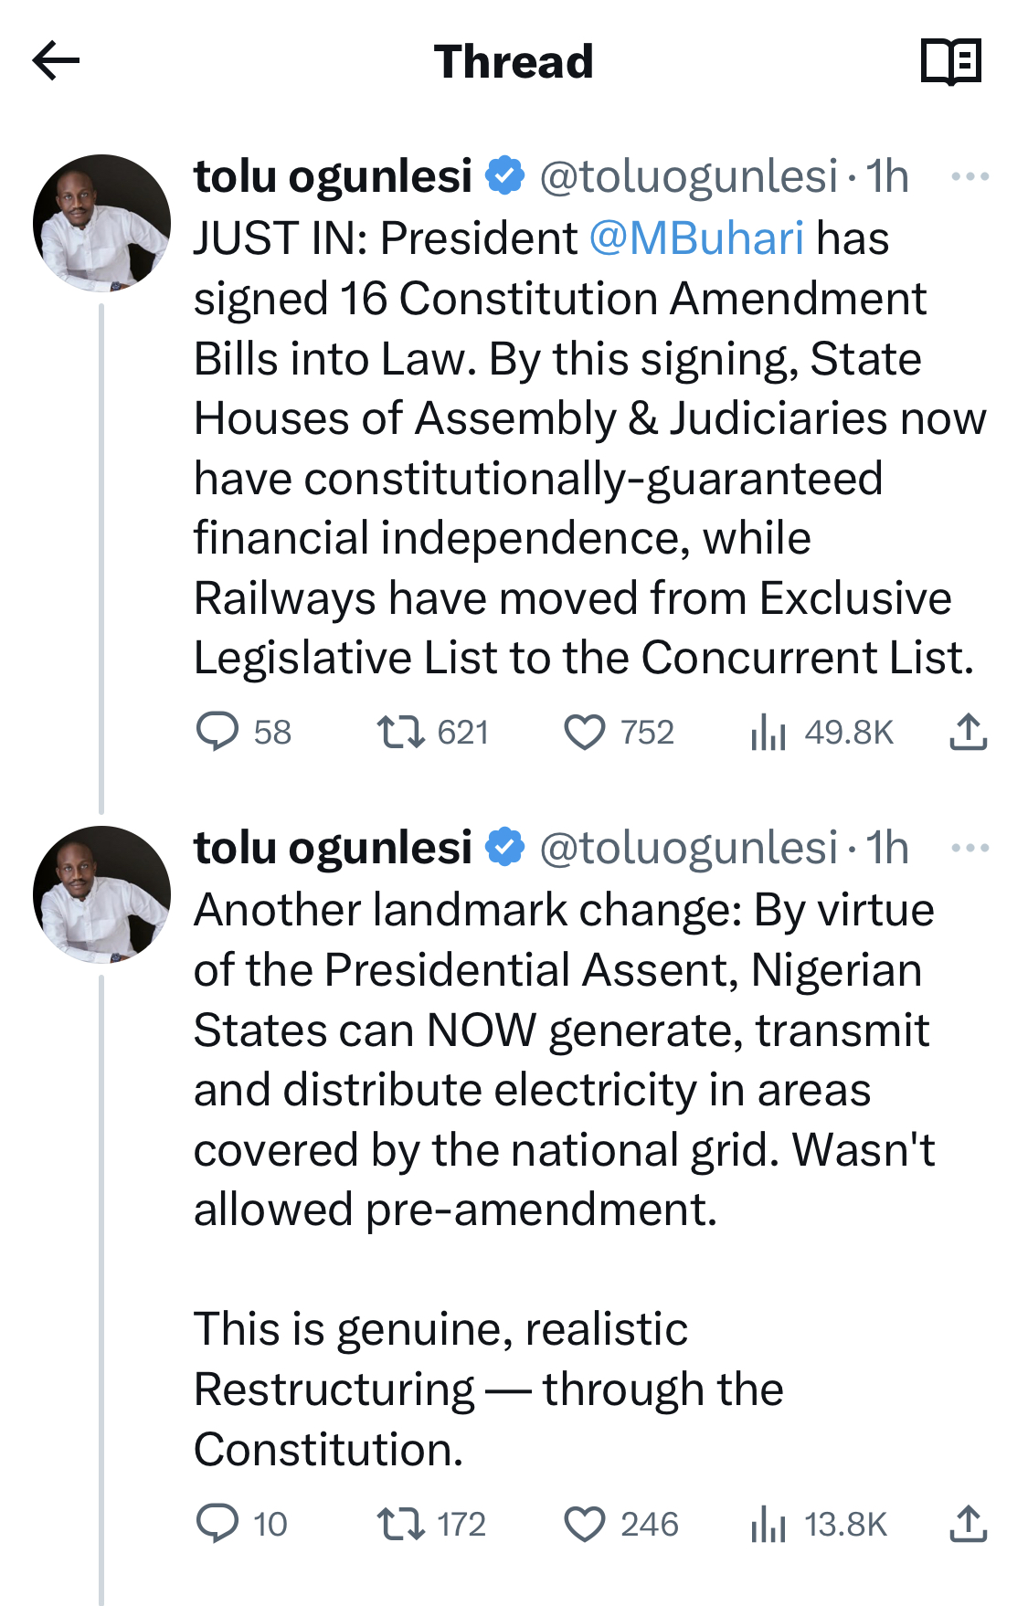This screenshot has width=1028, height=1606.
Task: Open the @MBuhari mention link
Action: pos(696,238)
